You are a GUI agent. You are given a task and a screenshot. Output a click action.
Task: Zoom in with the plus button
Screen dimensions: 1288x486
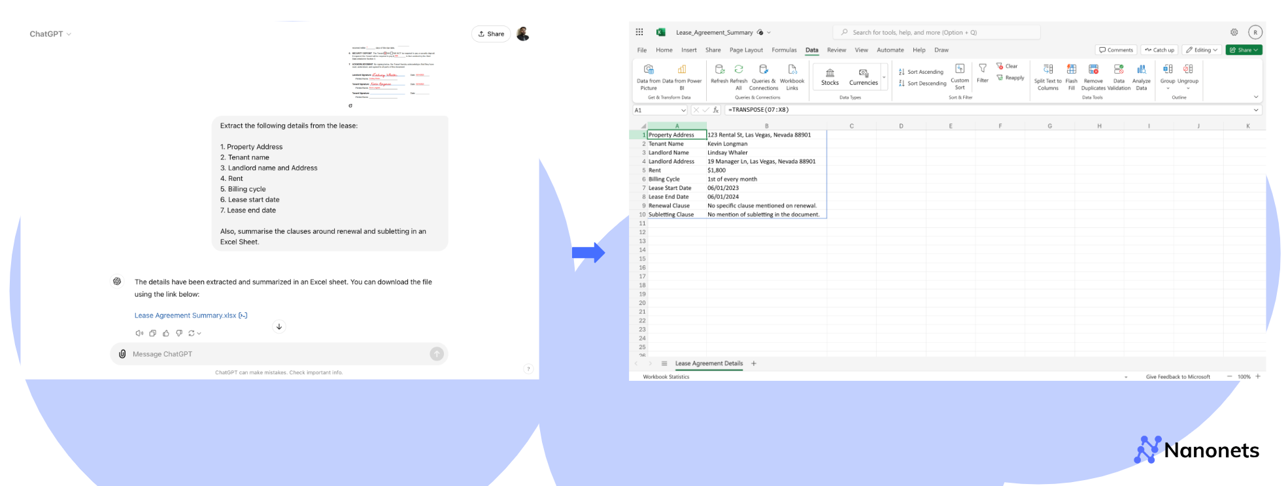pos(1257,376)
